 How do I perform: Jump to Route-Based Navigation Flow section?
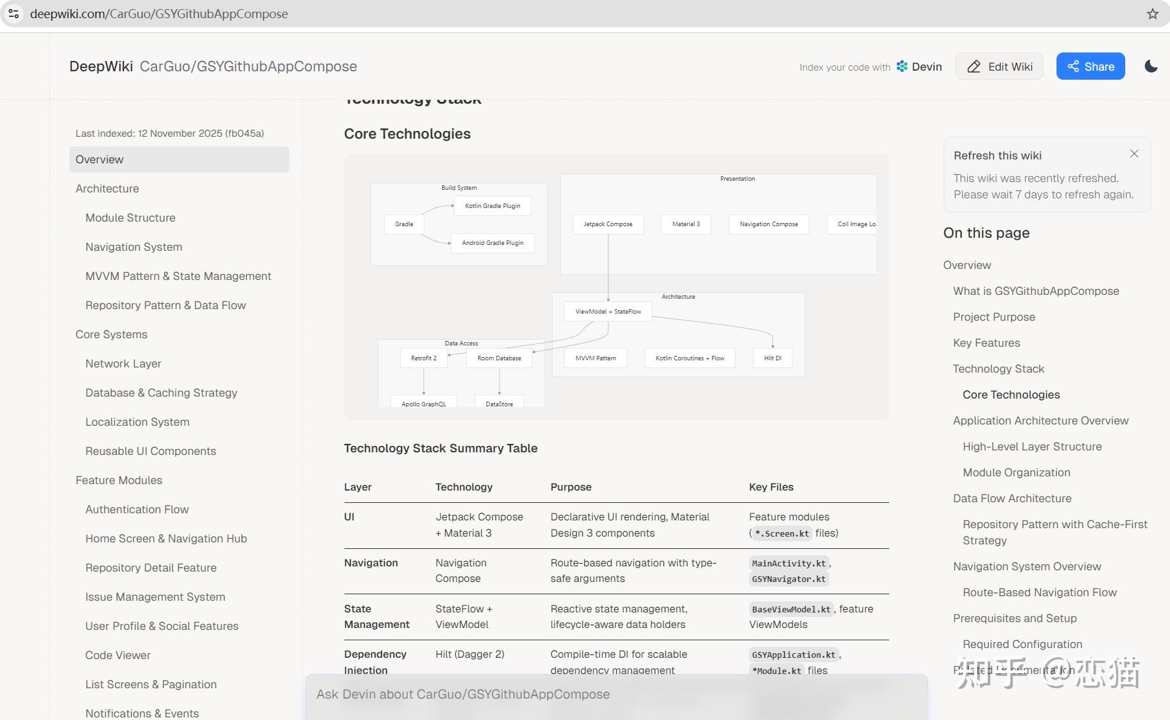coord(1040,592)
